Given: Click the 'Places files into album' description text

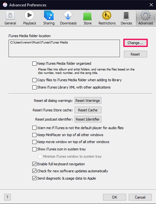Looking at the screenshot, I should pos(86,71).
